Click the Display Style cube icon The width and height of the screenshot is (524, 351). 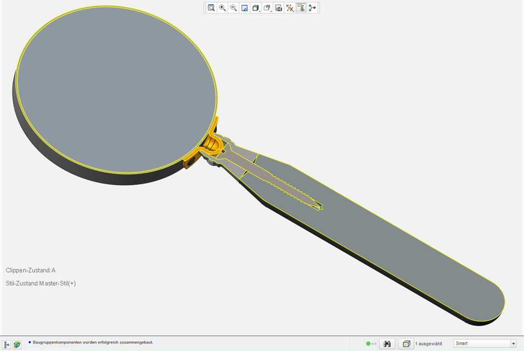255,8
